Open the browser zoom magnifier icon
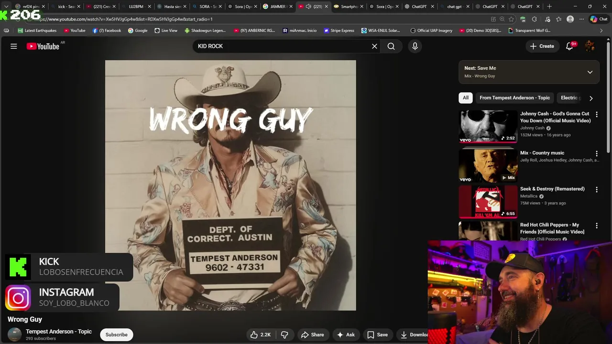 coord(502,19)
